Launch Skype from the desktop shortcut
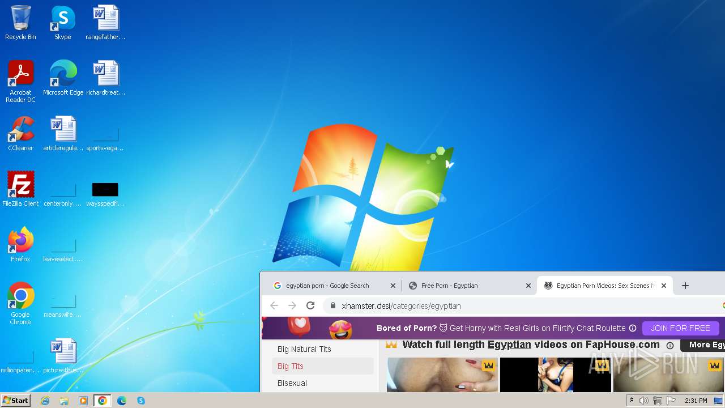This screenshot has height=408, width=725. (x=63, y=23)
